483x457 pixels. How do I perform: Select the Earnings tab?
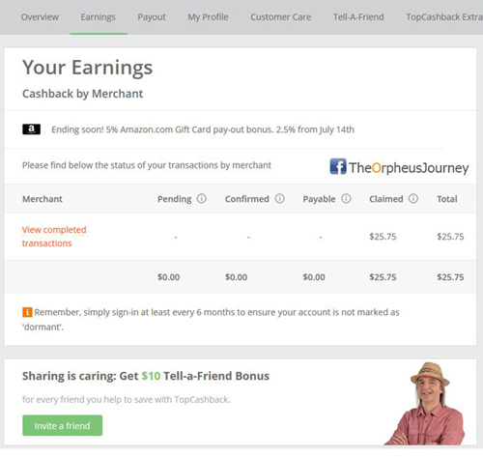click(x=98, y=17)
